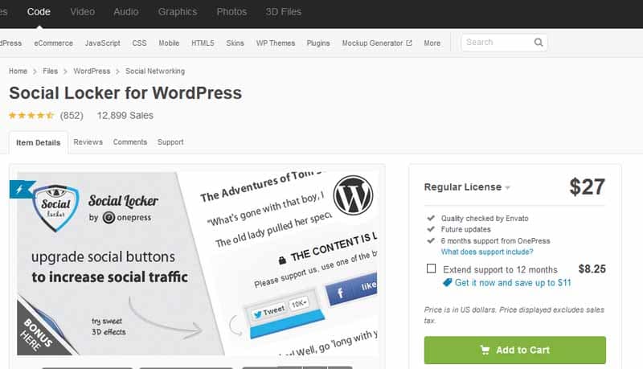Image resolution: width=643 pixels, height=369 pixels.
Task: Select the JavaScript category
Action: [103, 43]
